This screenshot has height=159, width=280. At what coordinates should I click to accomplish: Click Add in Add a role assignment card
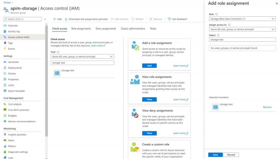coord(150,66)
